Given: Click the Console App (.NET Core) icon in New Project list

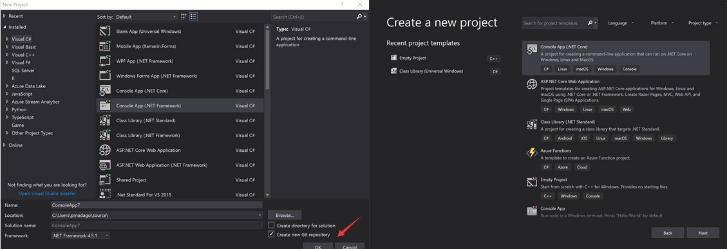Looking at the screenshot, I should [x=105, y=91].
